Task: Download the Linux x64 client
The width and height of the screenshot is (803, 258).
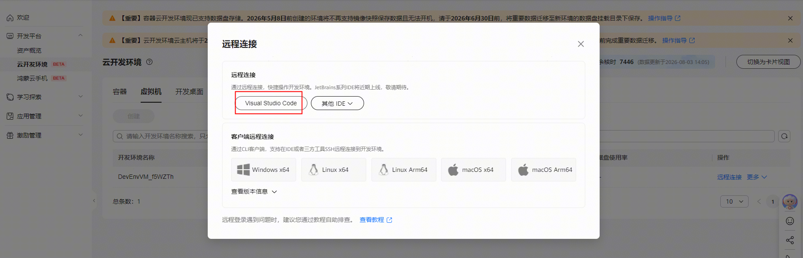Action: coord(334,170)
